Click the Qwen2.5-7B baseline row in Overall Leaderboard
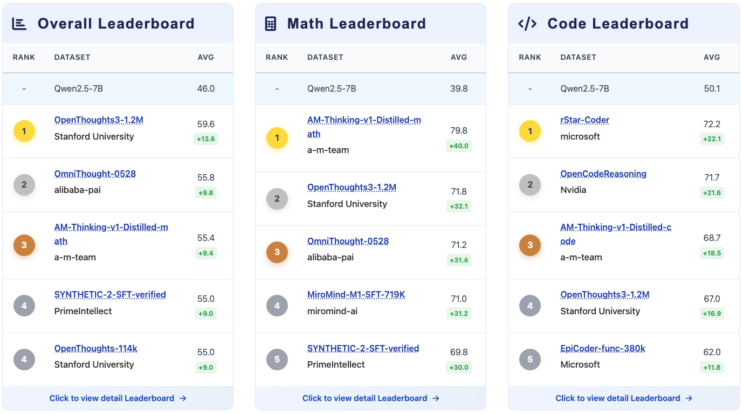The height and width of the screenshot is (414, 743). 118,88
